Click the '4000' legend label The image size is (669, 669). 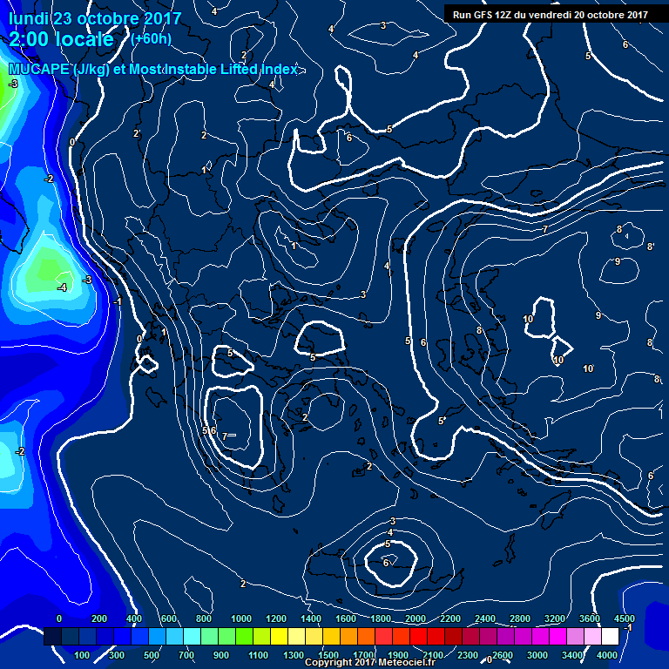click(x=607, y=655)
